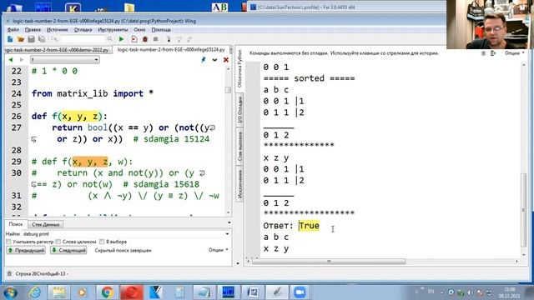
Task: Close the editor with red X icon
Action: 225,60
